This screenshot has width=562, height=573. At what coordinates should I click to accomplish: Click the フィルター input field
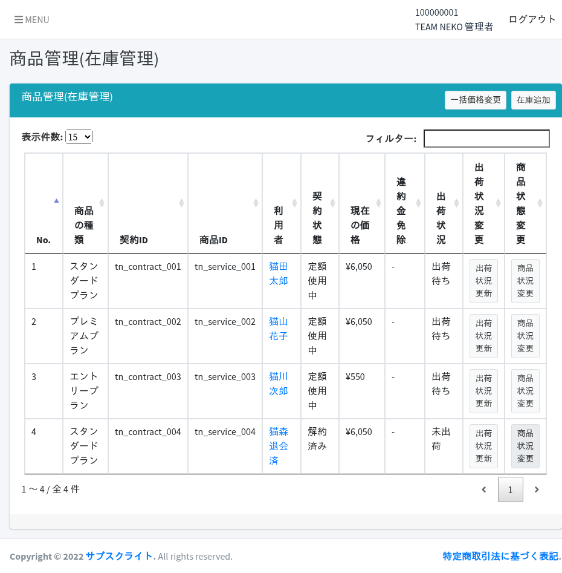[x=486, y=139]
